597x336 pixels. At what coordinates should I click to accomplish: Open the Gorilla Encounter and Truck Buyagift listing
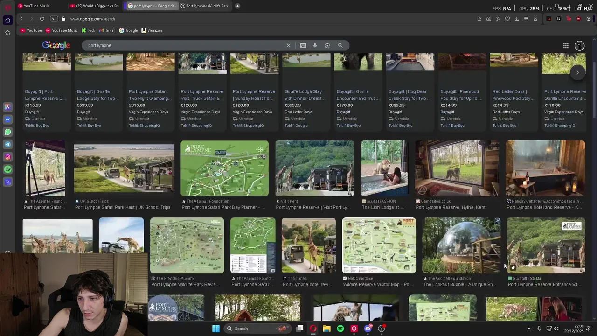point(358,91)
